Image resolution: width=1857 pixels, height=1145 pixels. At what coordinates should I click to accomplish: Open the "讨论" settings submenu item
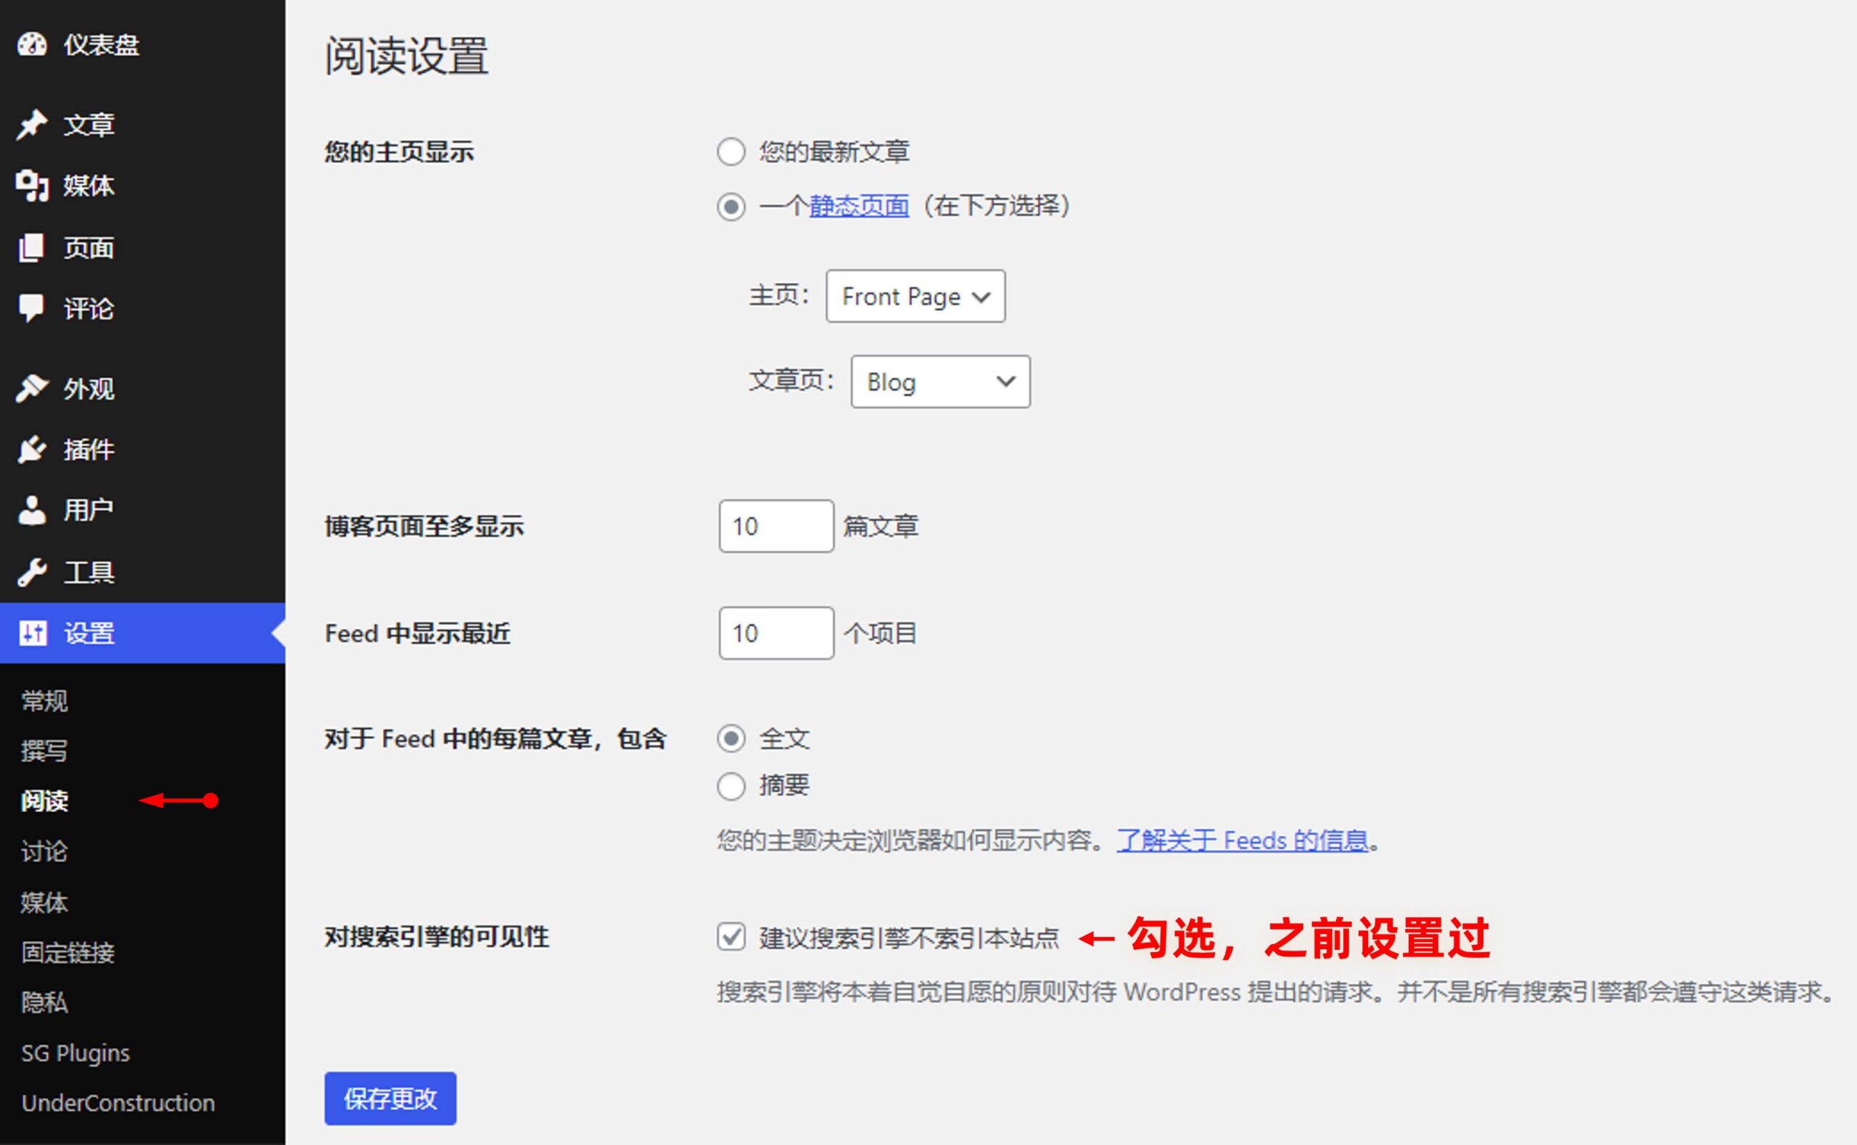pyautogui.click(x=44, y=852)
